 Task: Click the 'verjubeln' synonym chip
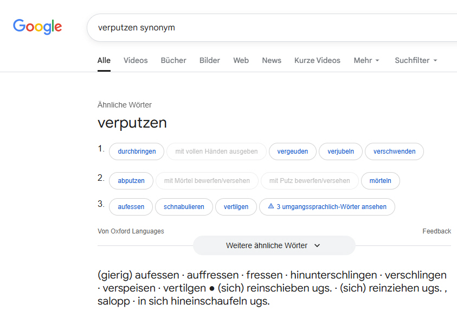click(x=340, y=151)
